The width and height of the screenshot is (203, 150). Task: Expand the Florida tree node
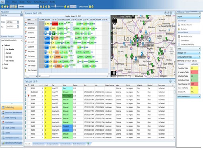[2, 64]
